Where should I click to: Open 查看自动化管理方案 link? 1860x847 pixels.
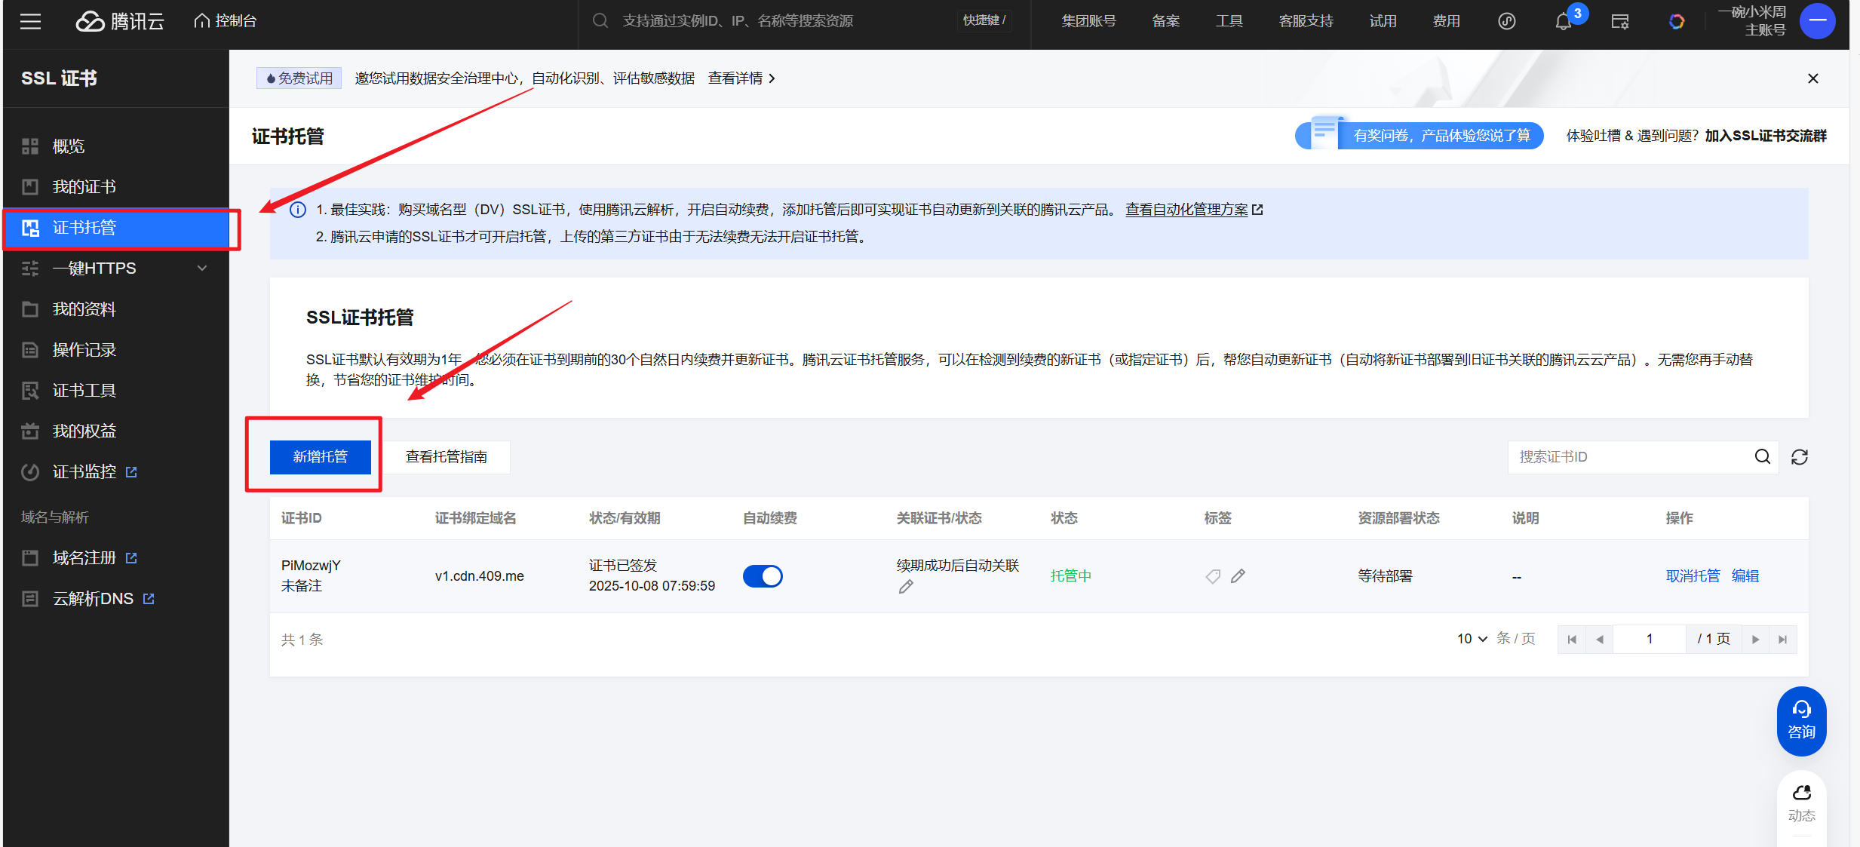[x=1187, y=210]
